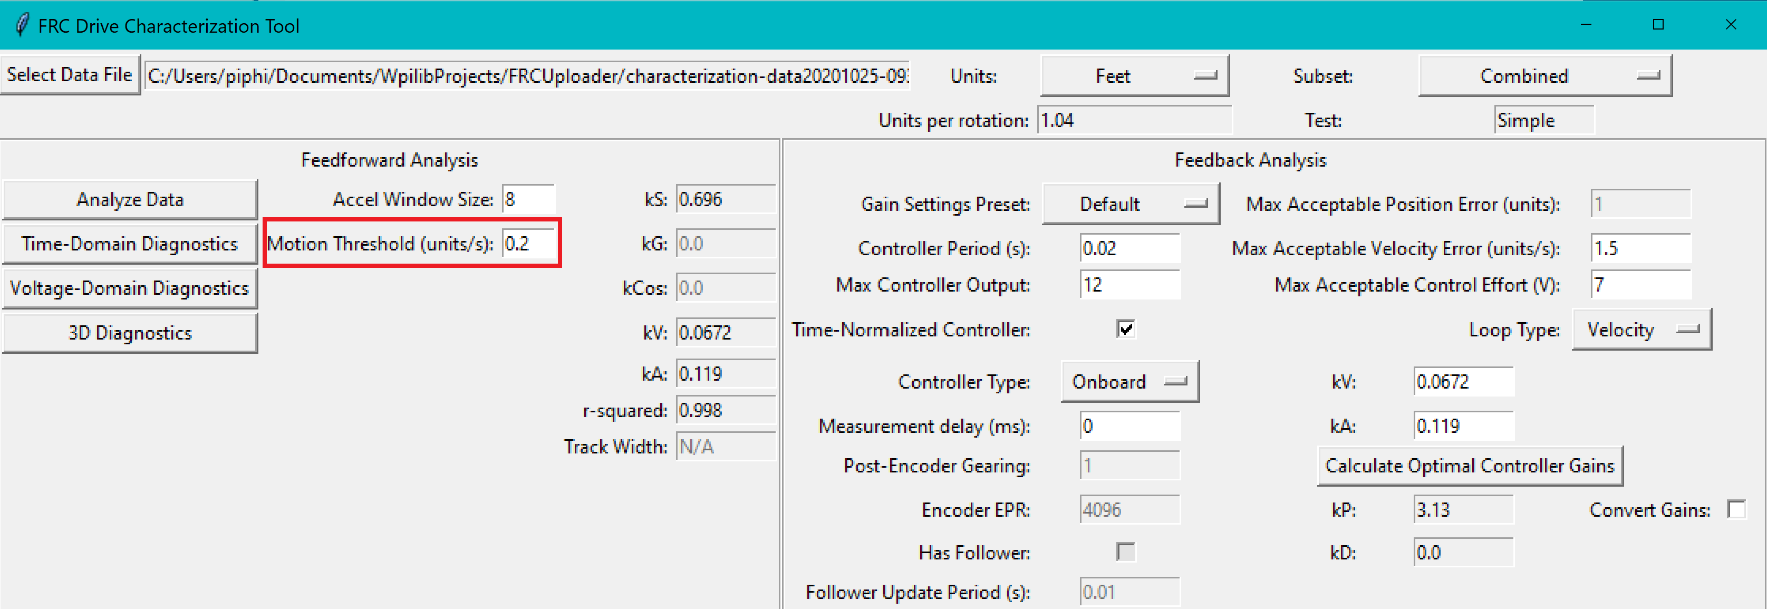Open the Loop Type dropdown showing Velocity
Viewport: 1767px width, 609px height.
coord(1642,329)
